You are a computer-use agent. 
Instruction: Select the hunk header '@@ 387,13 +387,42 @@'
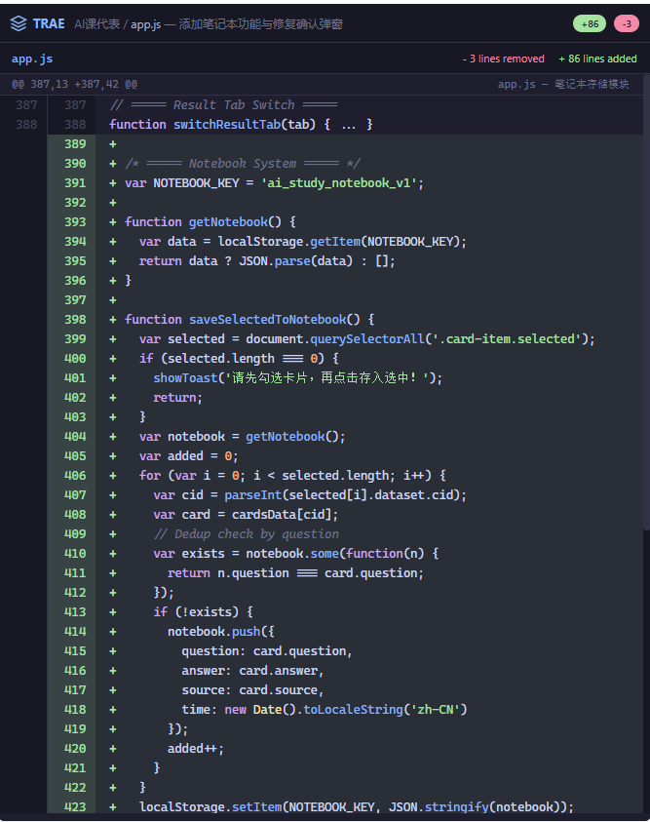coord(74,85)
